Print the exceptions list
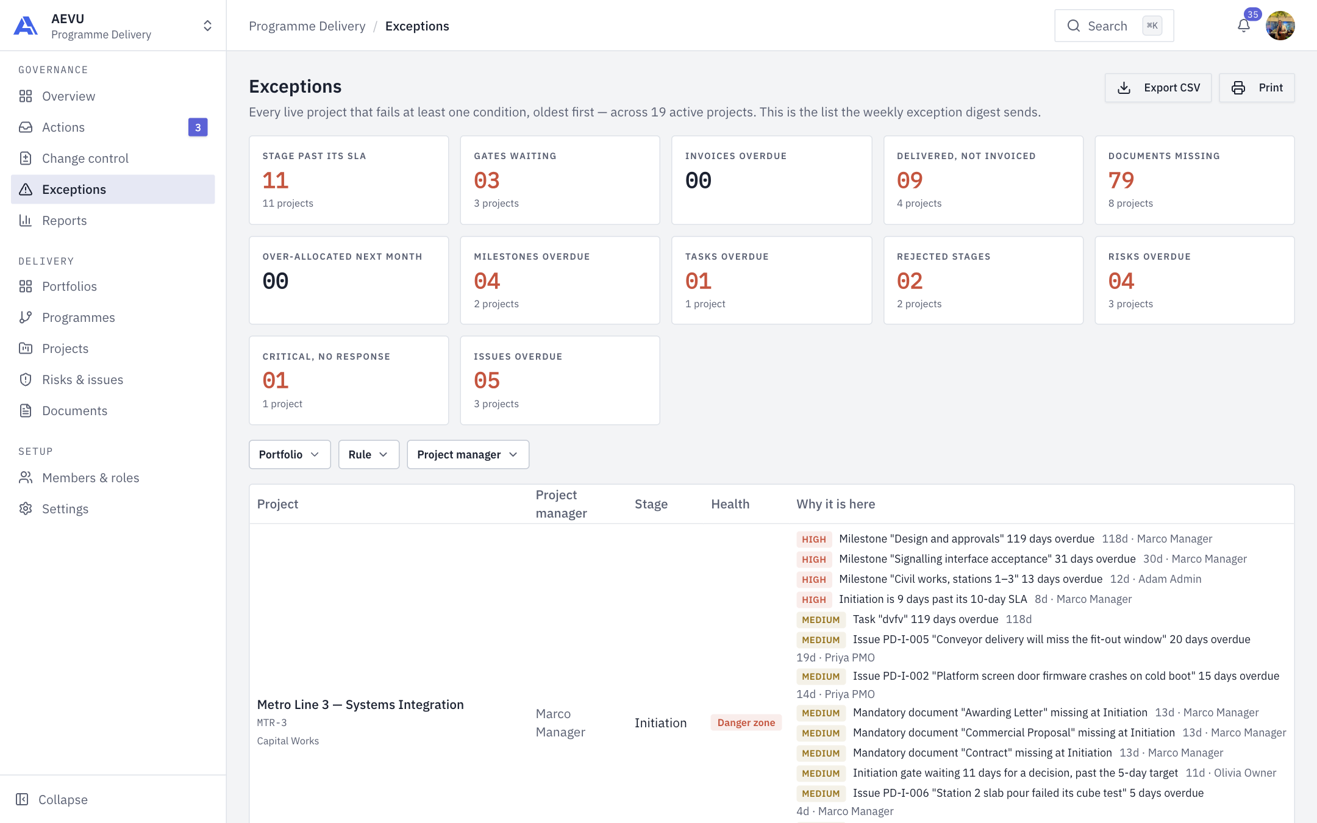The height and width of the screenshot is (823, 1317). 1257,88
